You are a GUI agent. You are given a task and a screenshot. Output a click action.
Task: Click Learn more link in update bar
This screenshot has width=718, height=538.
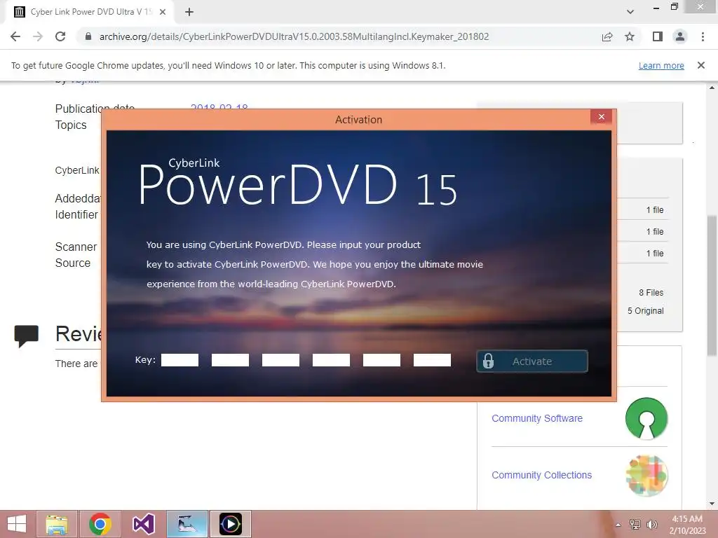coord(661,66)
